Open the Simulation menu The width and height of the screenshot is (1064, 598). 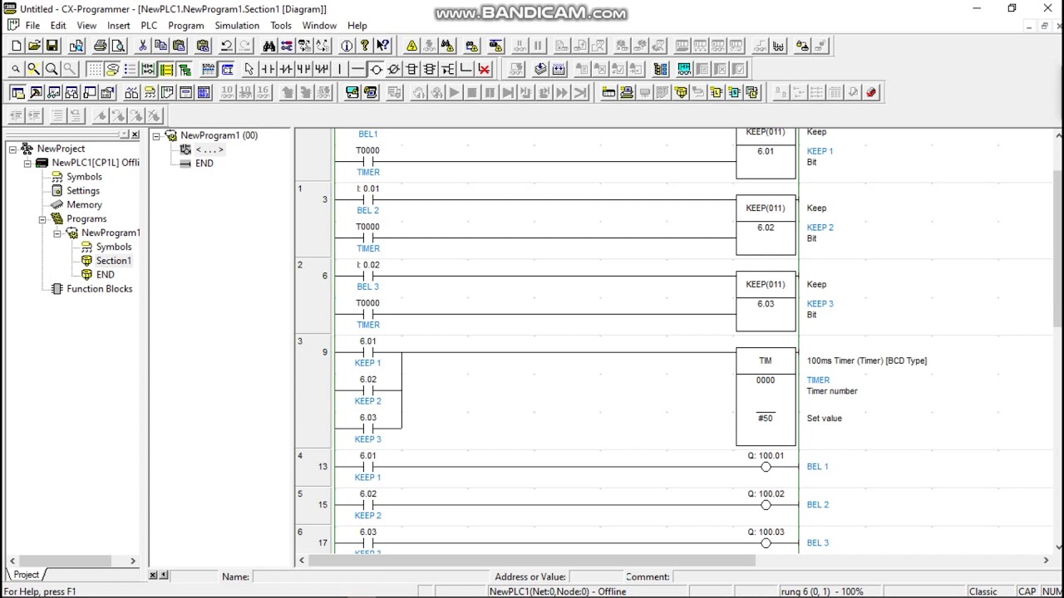tap(237, 26)
